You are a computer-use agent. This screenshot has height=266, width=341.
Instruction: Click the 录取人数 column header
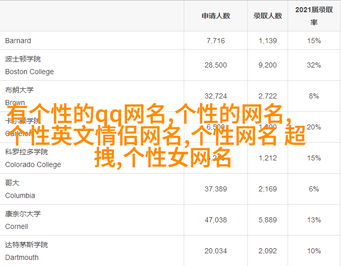(x=268, y=16)
